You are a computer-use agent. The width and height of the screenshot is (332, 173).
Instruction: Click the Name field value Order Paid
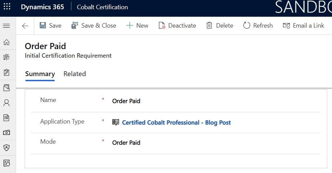pyautogui.click(x=126, y=101)
